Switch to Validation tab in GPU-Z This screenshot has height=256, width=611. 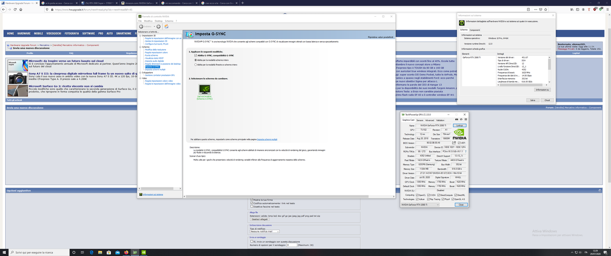(441, 120)
